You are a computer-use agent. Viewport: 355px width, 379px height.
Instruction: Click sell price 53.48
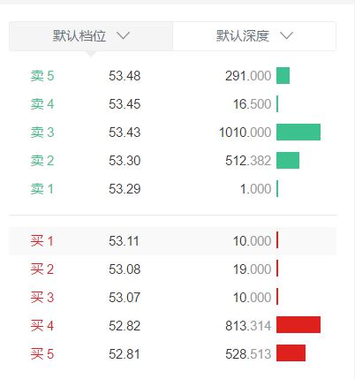(x=125, y=76)
